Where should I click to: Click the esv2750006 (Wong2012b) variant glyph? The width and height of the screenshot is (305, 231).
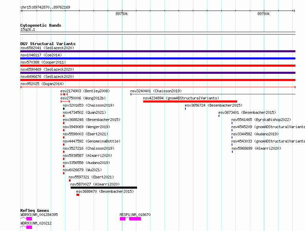tap(65, 101)
